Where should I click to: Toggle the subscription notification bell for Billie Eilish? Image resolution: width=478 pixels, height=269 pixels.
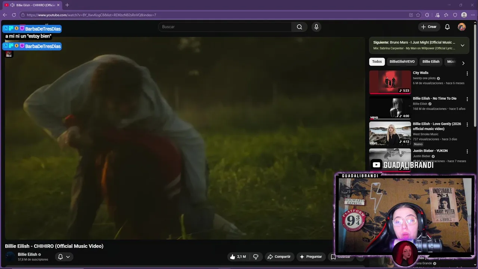[60, 257]
